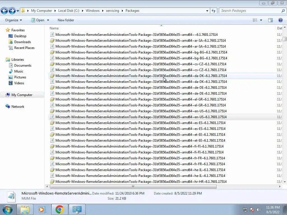Open the Music library
Screen dimensions: 287x215
pos(19,71)
